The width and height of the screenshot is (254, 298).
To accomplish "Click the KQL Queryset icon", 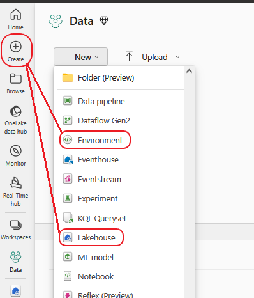I will click(68, 218).
